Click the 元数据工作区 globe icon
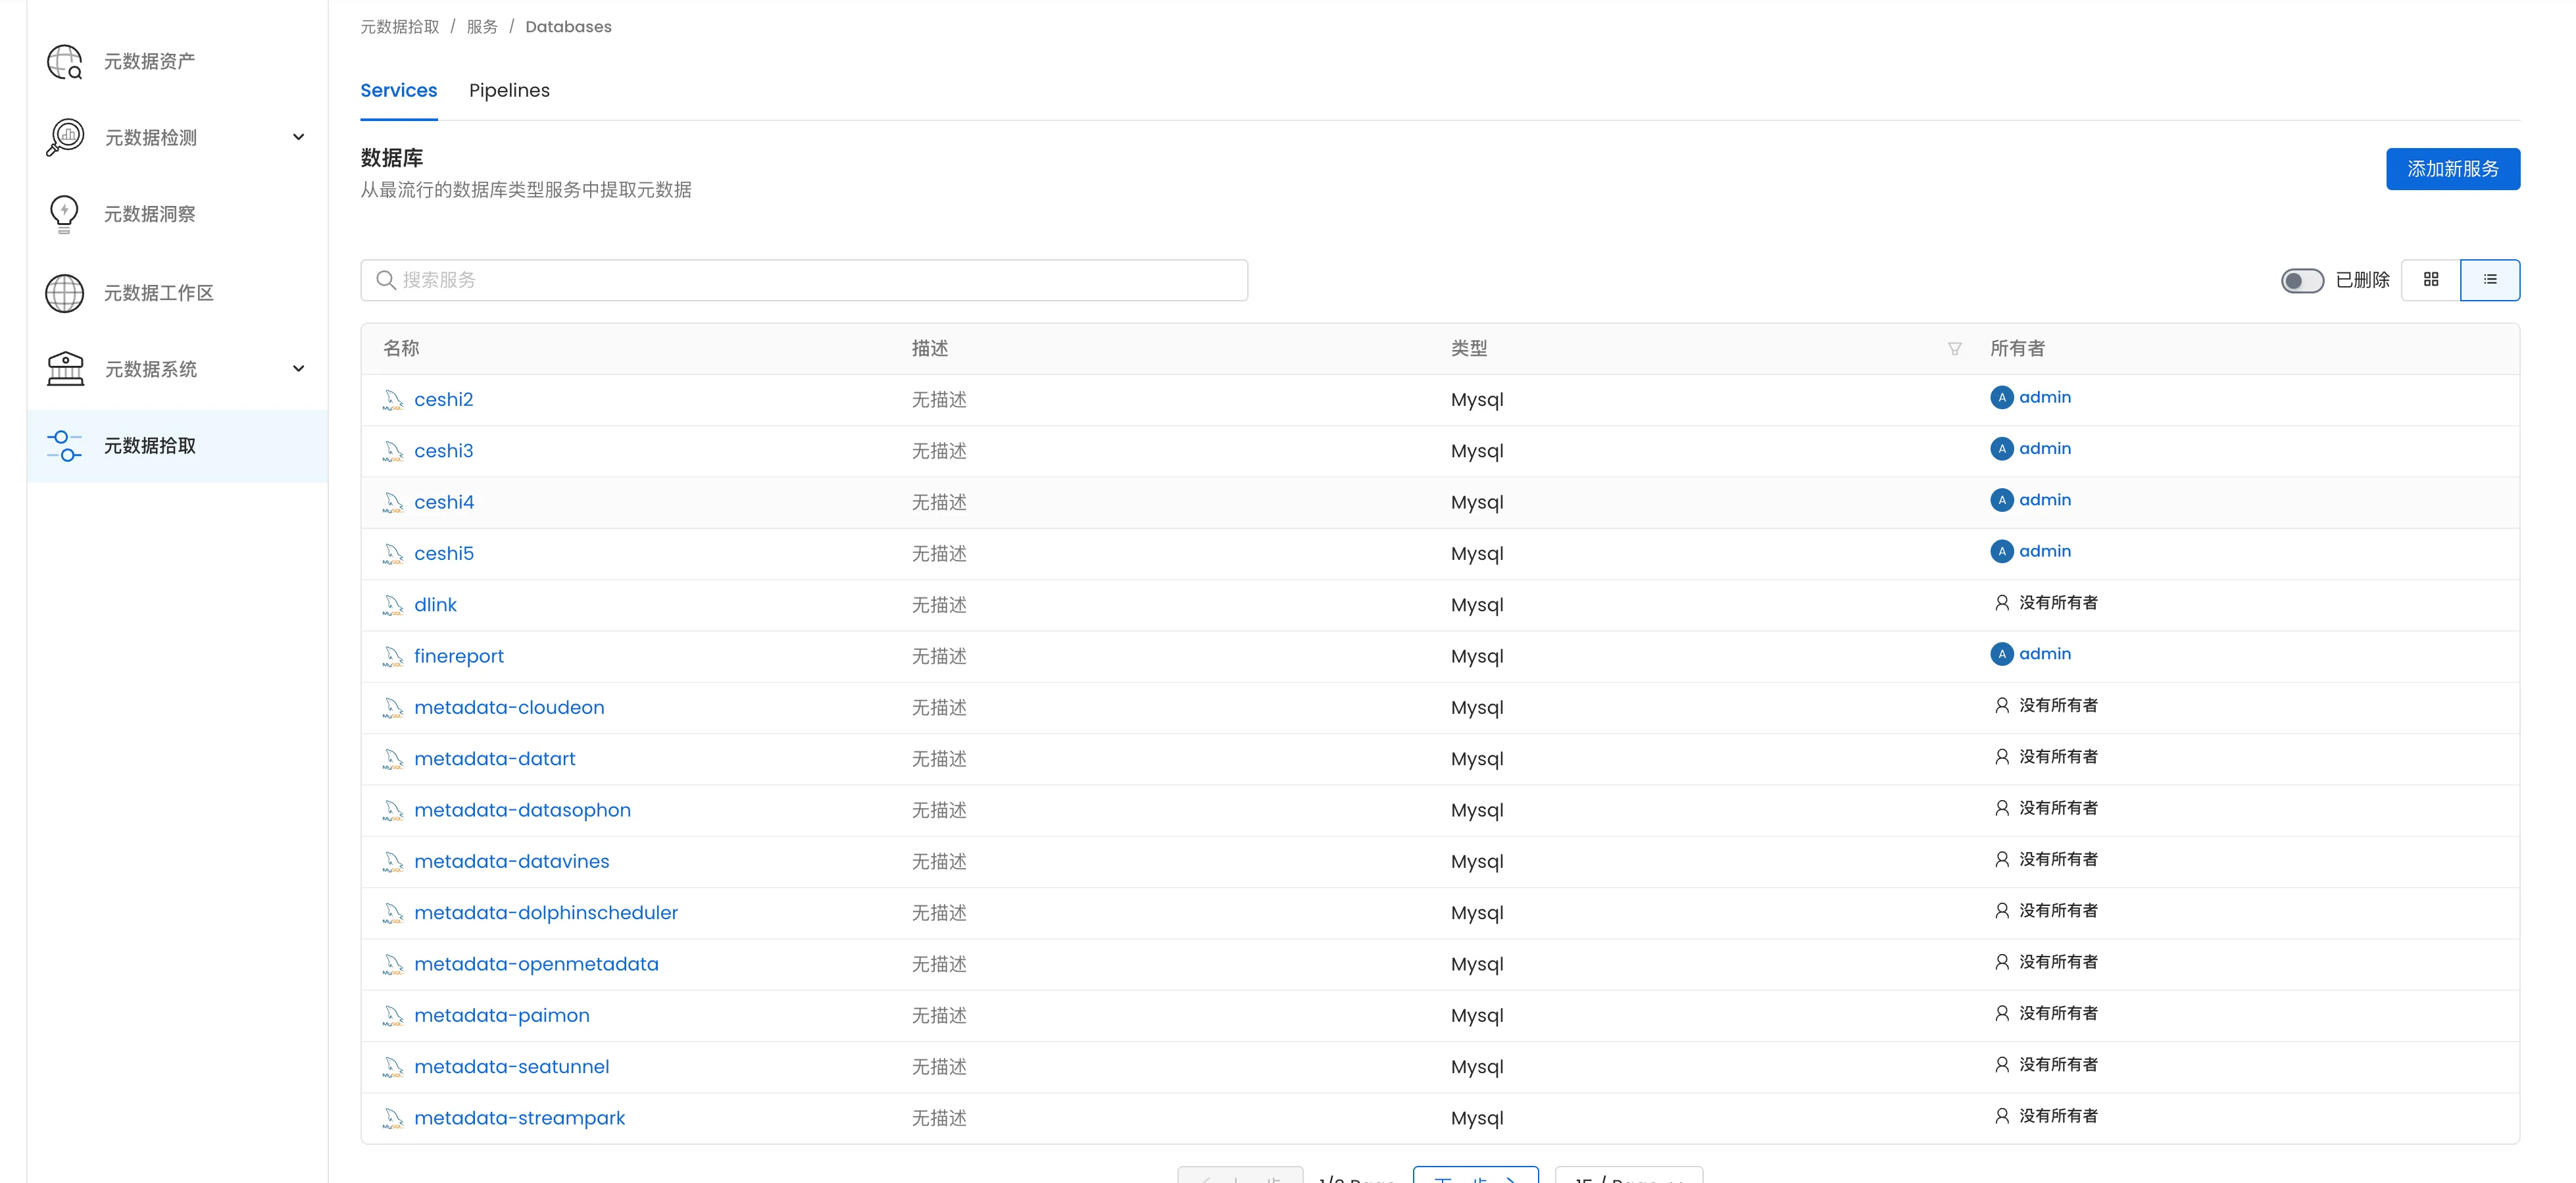The image size is (2576, 1183). point(65,293)
